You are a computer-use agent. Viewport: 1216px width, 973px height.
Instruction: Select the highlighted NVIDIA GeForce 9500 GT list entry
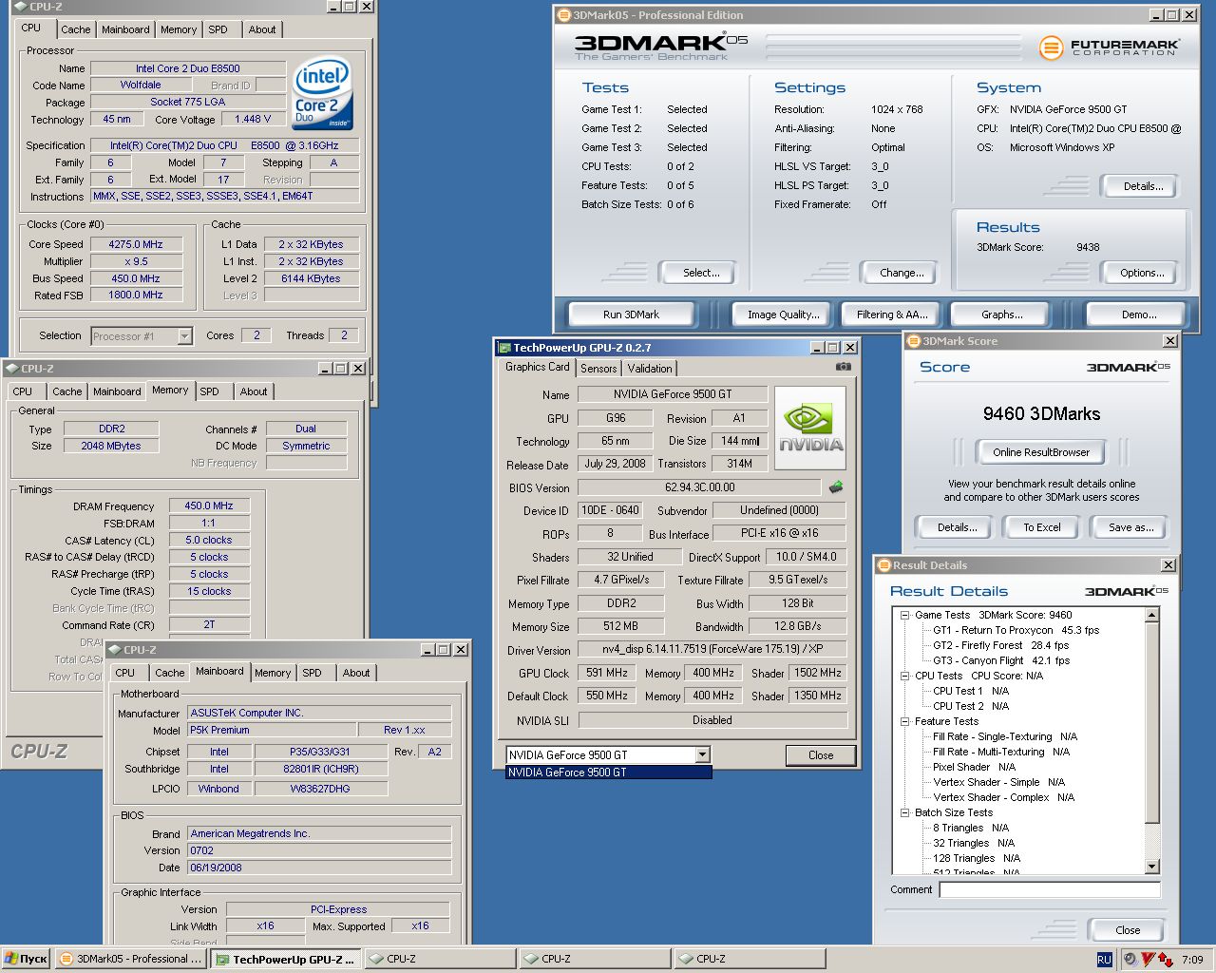point(608,773)
